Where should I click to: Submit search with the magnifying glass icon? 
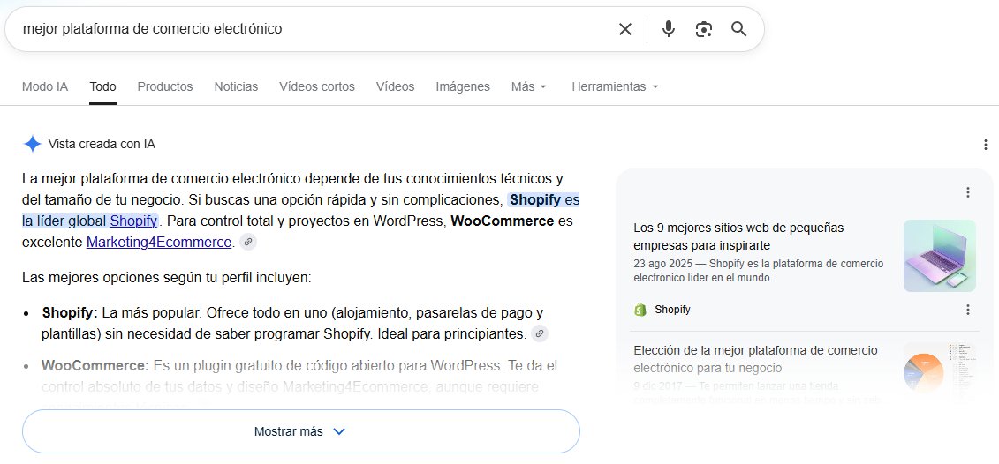click(x=738, y=29)
